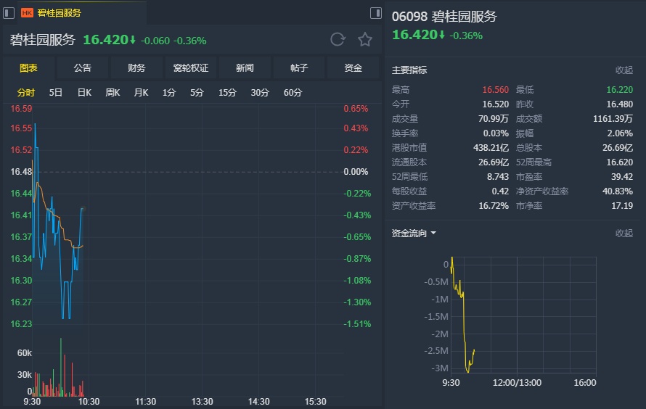Open the 帖子 tab

[x=299, y=68]
